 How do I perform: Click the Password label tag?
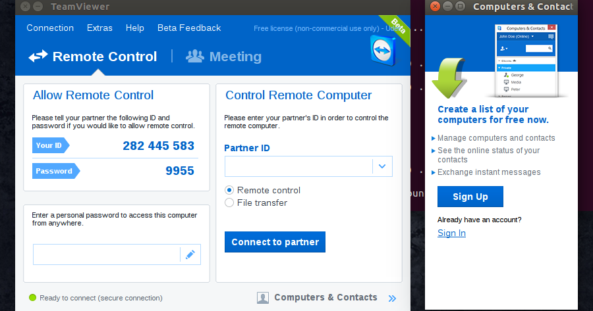click(56, 171)
